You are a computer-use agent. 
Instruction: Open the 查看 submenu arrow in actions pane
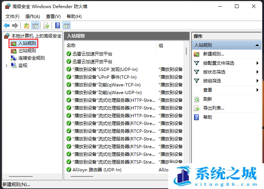[257, 90]
